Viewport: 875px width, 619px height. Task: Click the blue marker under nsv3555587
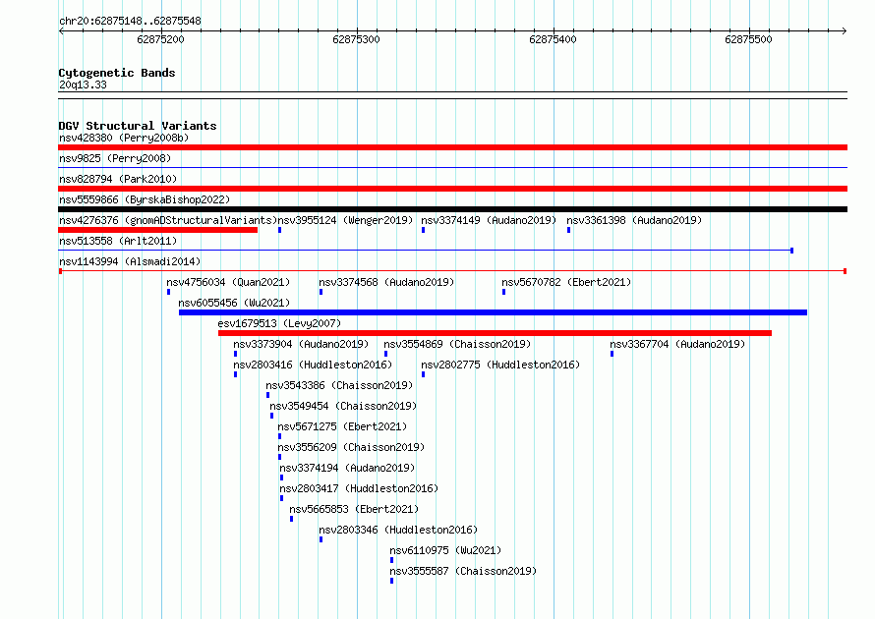point(391,581)
